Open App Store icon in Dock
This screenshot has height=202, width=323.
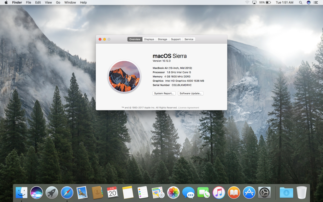[x=249, y=193]
